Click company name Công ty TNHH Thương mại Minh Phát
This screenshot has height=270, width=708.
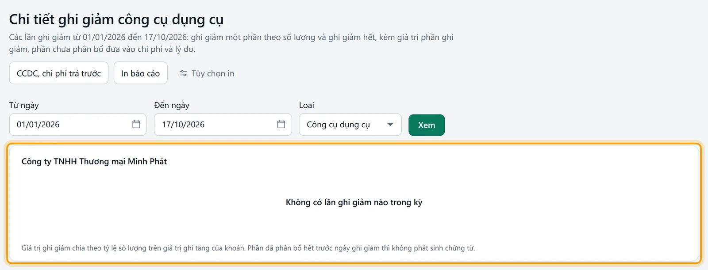coord(94,161)
